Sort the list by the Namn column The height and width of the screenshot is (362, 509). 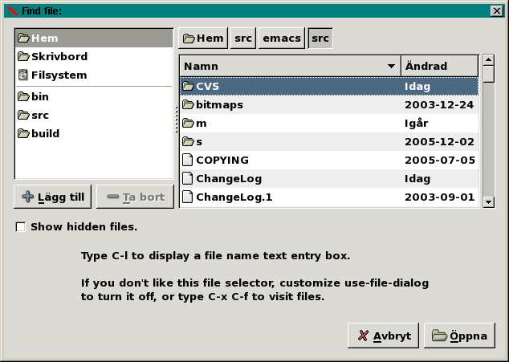290,67
